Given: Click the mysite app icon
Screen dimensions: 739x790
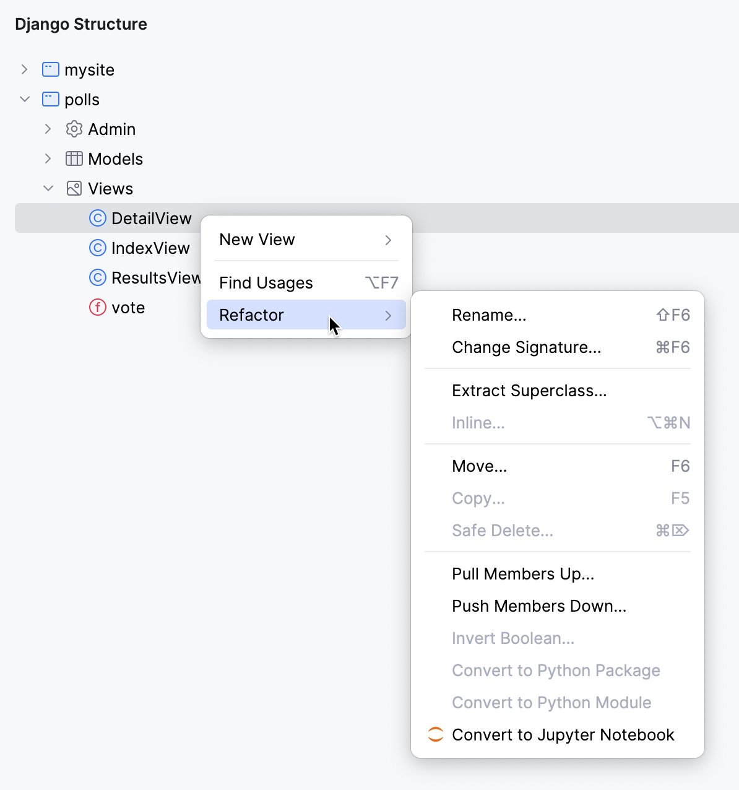Looking at the screenshot, I should click(50, 69).
